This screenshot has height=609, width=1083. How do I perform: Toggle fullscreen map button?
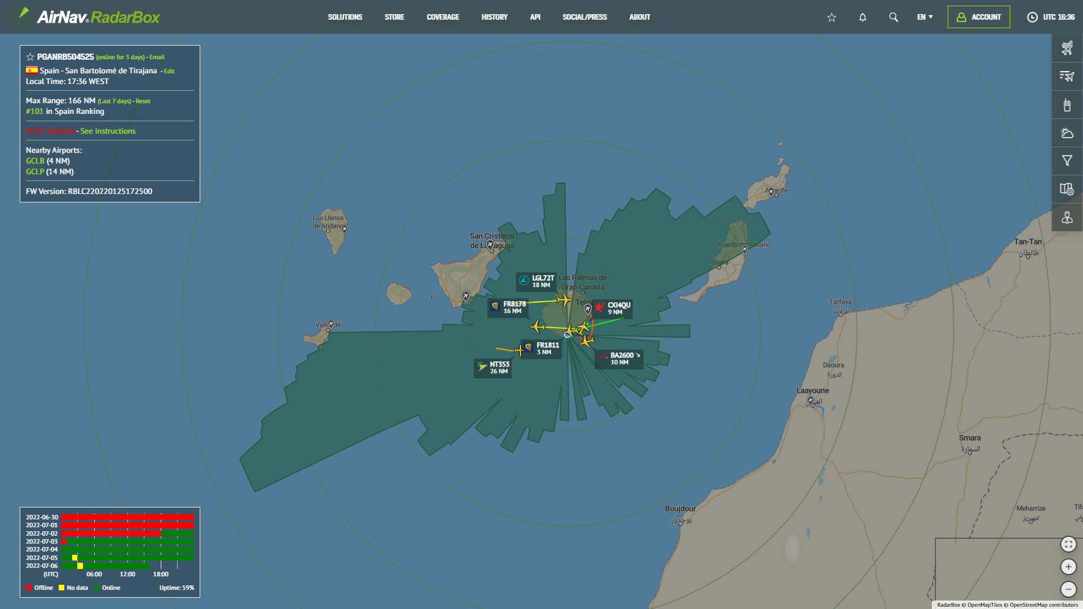pos(1068,544)
